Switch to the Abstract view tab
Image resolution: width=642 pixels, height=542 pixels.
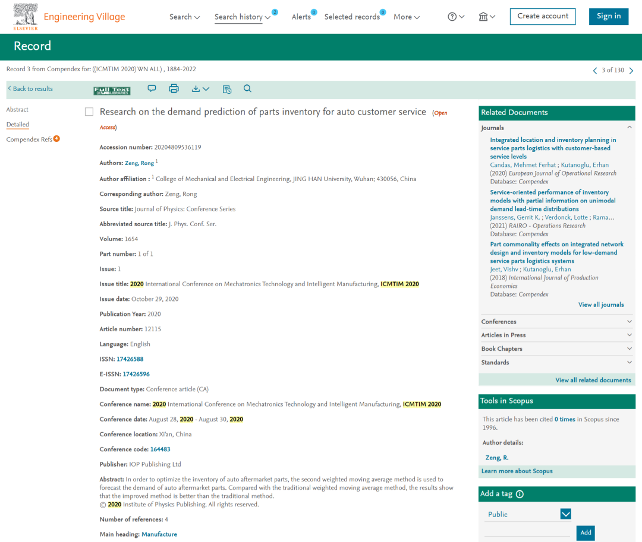coord(17,110)
